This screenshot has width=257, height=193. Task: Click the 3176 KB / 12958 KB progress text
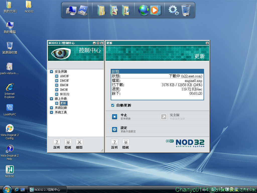(182, 85)
